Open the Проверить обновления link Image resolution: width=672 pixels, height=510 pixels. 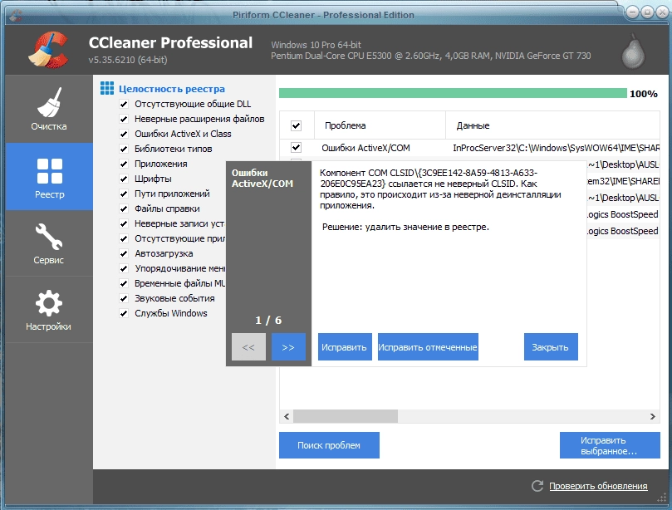(x=598, y=486)
